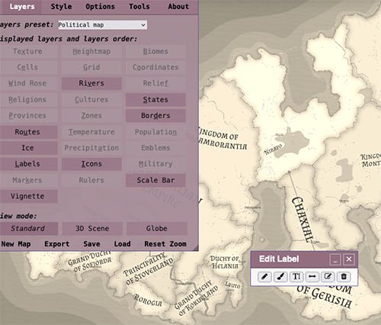Click the Load button
Screen dimensions: 381x325
click(122, 244)
